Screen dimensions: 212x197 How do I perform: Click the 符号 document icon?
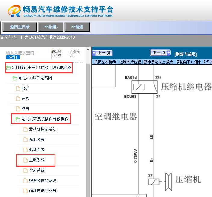pos(18,98)
